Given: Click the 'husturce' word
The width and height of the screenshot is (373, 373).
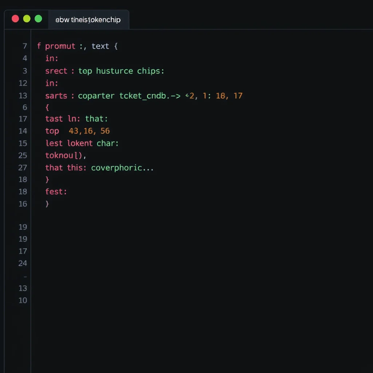Looking at the screenshot, I should point(114,71).
